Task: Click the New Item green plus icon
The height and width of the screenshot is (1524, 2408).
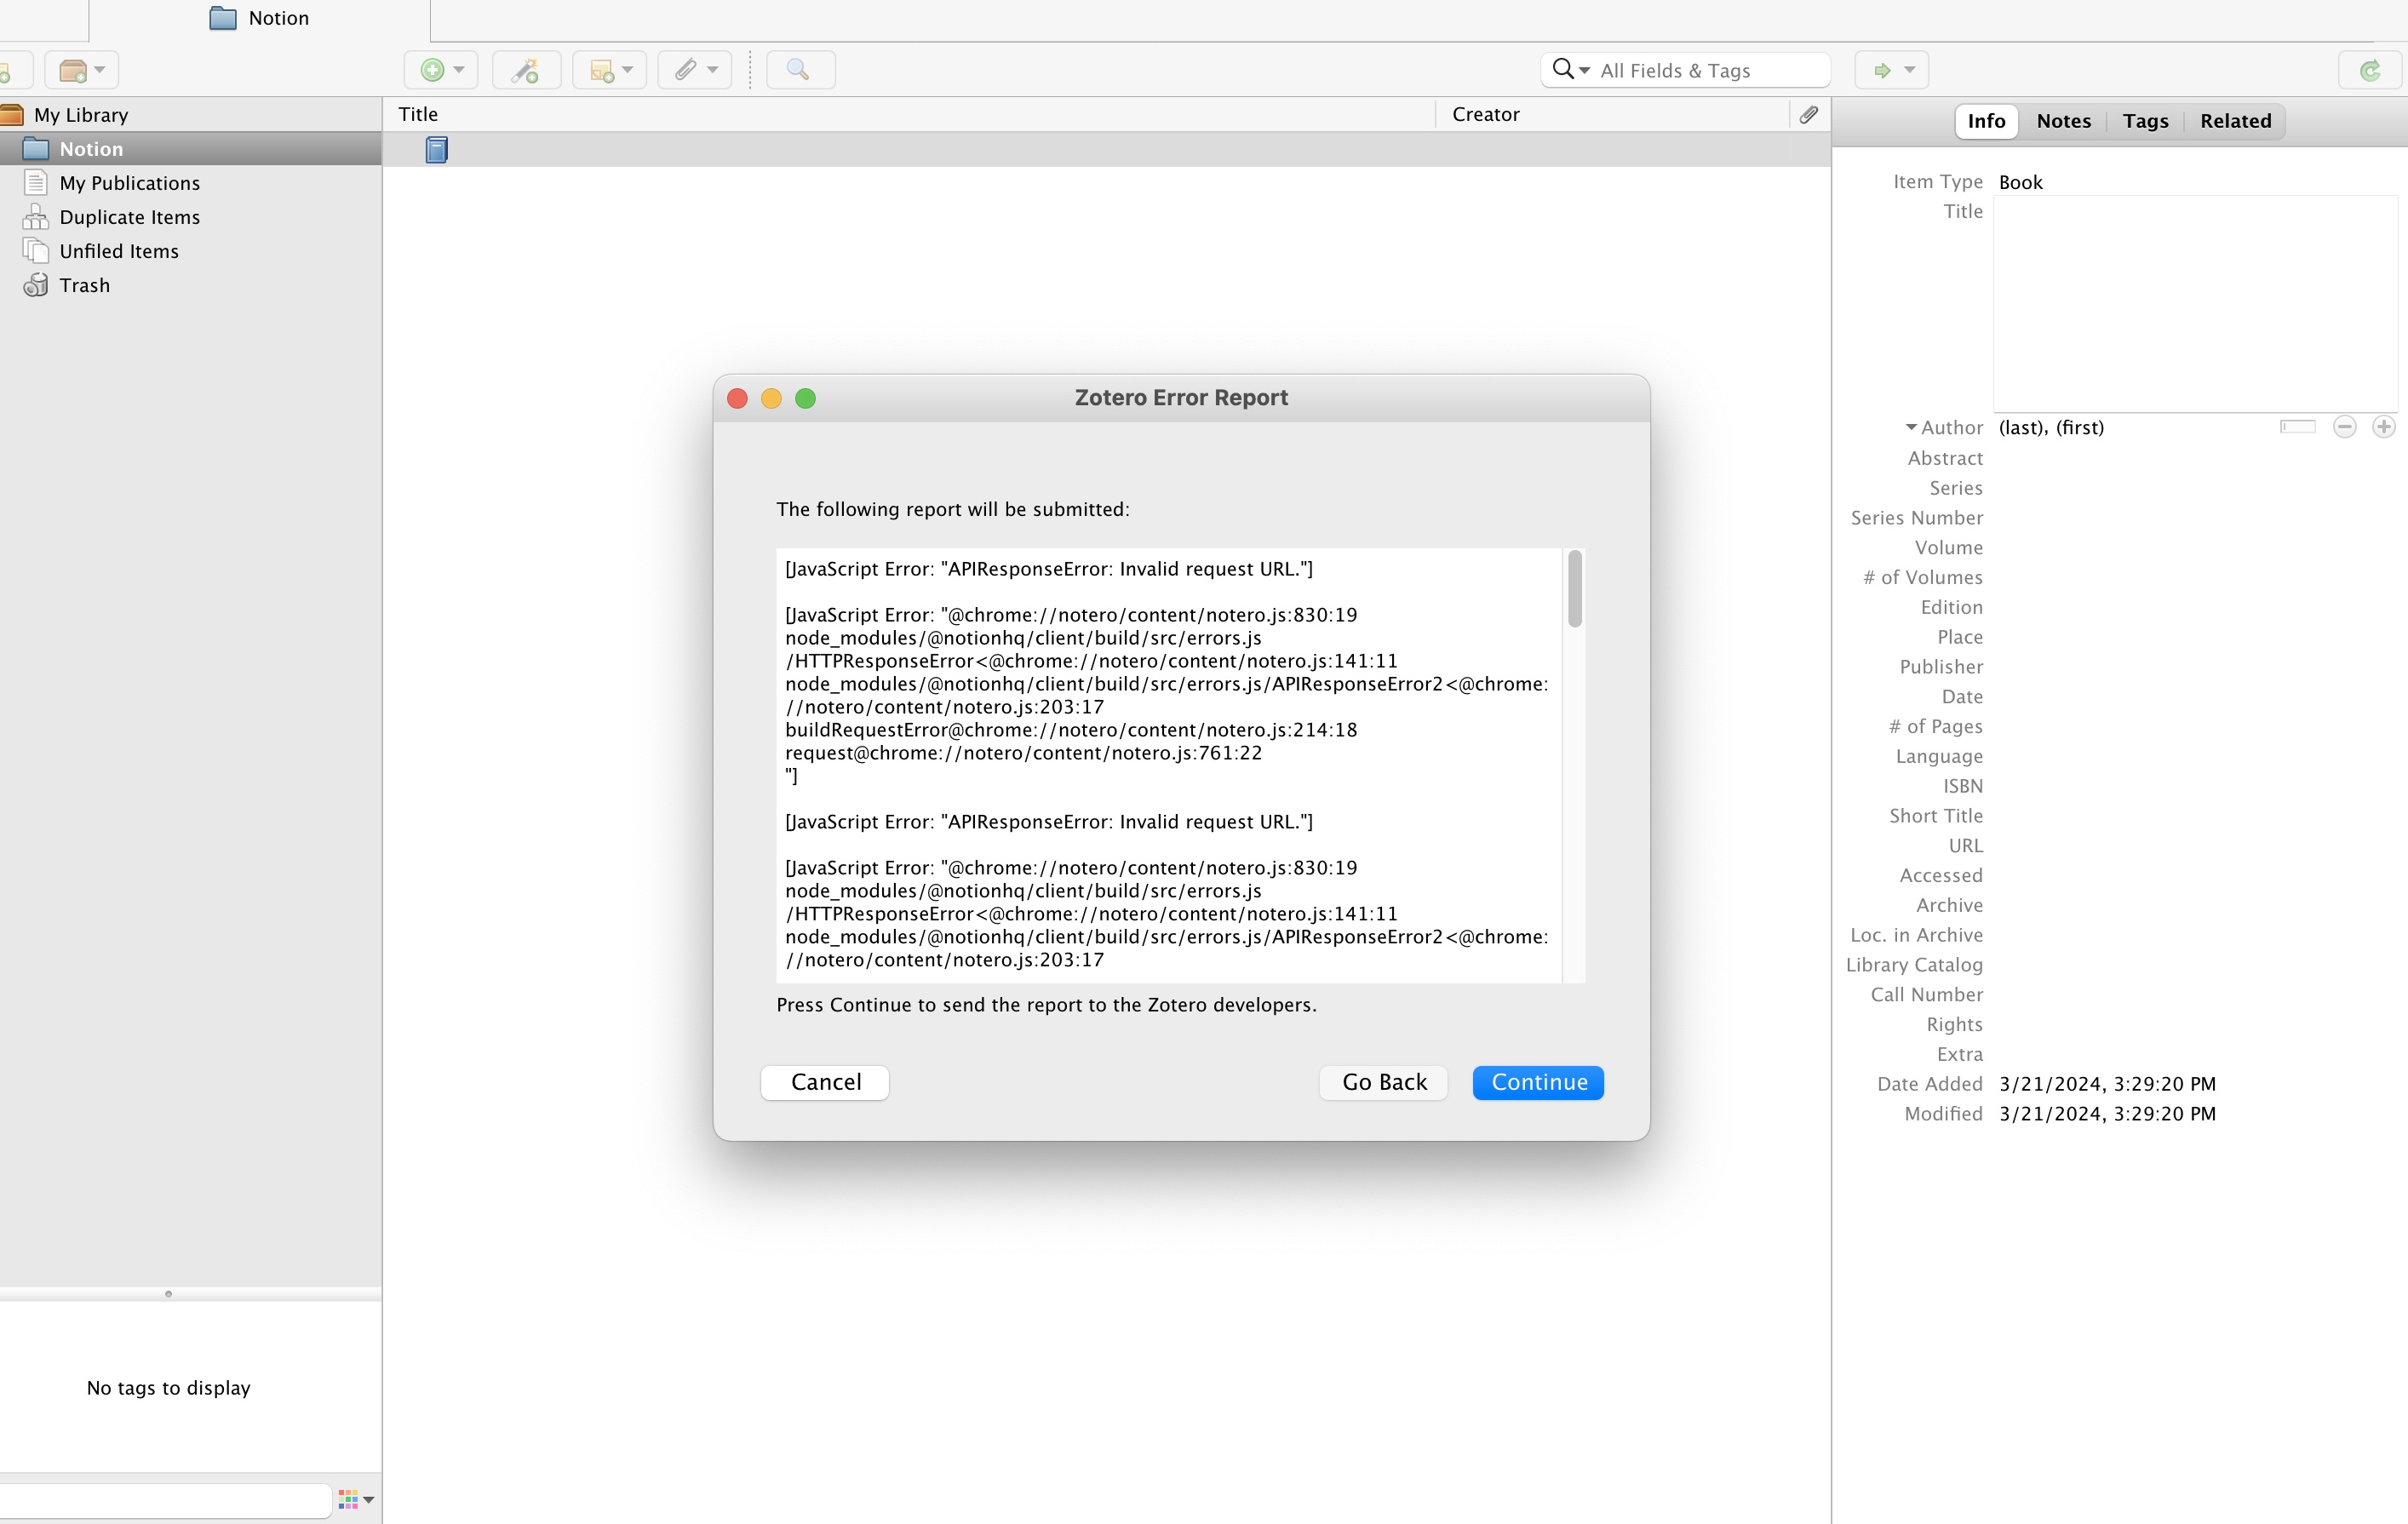Action: [x=432, y=70]
